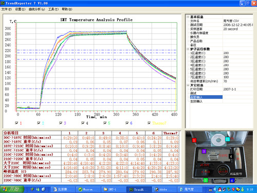Screen dimensions: 257x193
Task: Uncheck curve 1 visibility checkbox
Action: (16, 123)
